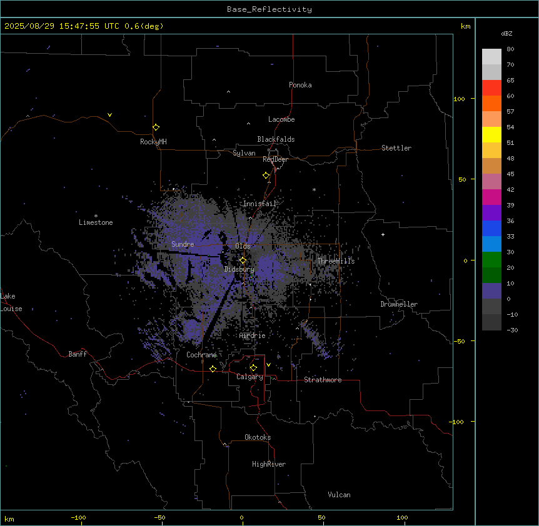Select the brown 45-48 dBZ legend swatch
539x526 pixels.
pos(491,166)
